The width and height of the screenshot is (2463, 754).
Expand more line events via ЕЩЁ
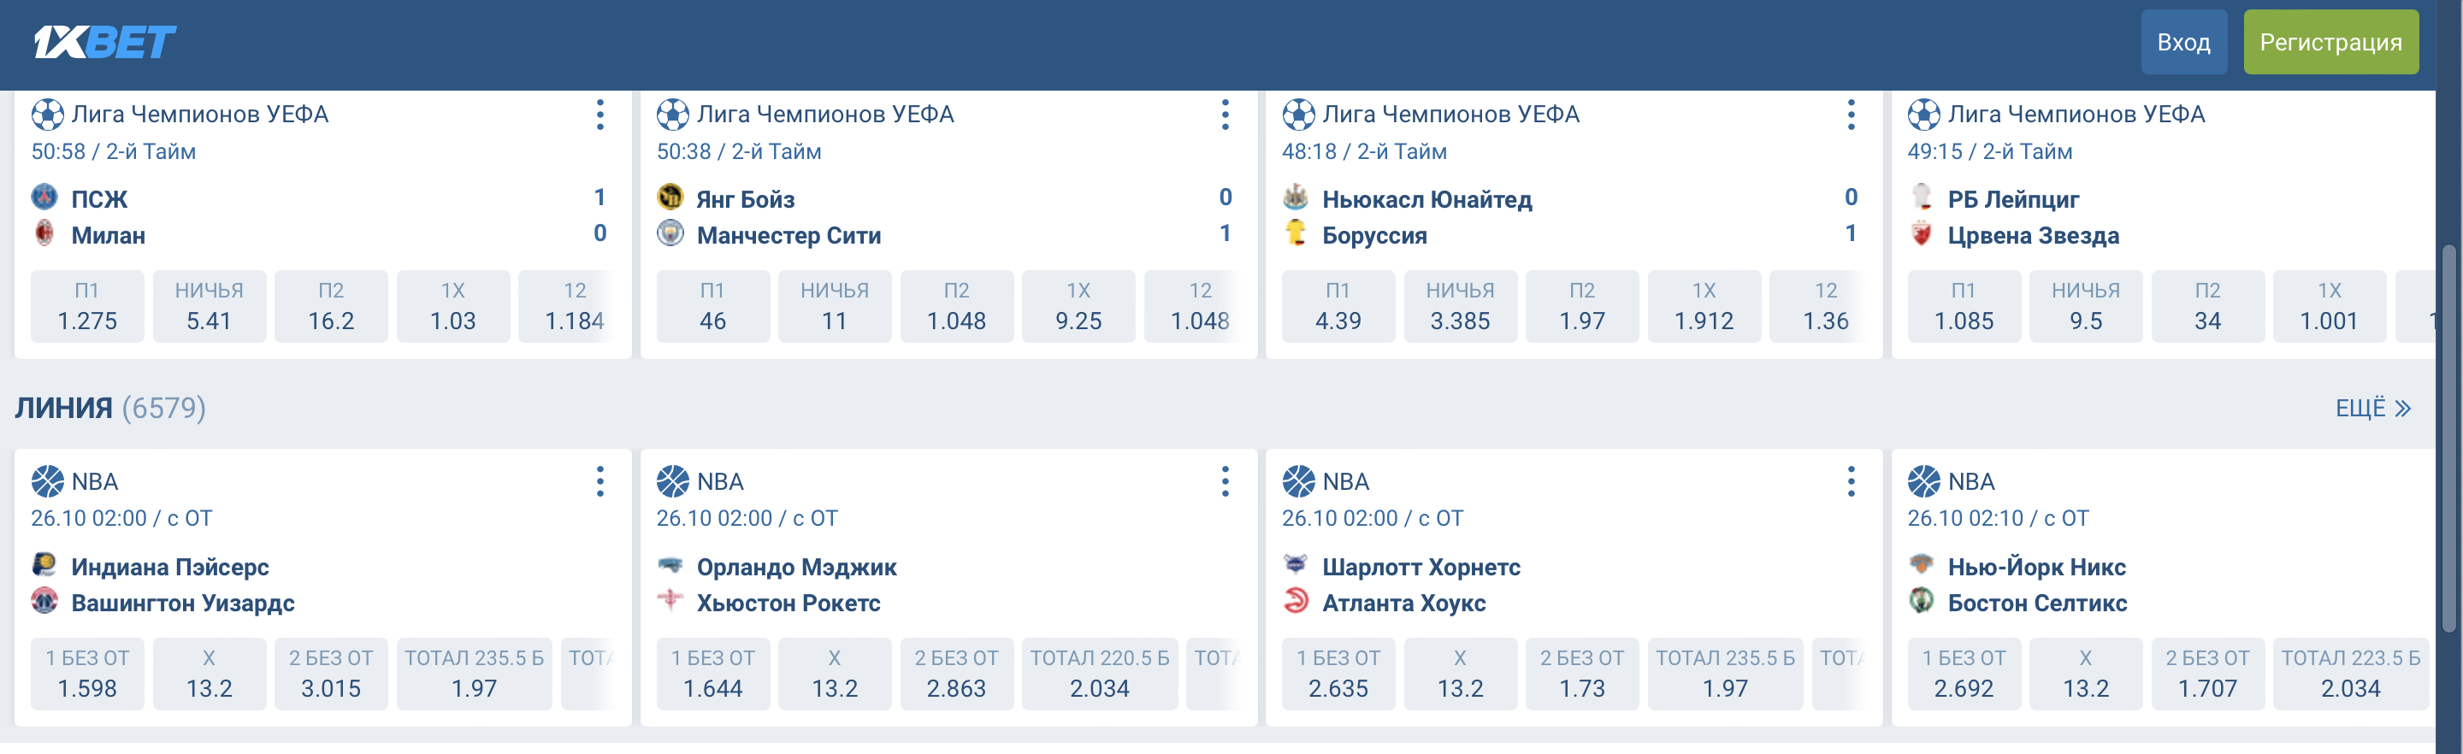tap(2372, 408)
